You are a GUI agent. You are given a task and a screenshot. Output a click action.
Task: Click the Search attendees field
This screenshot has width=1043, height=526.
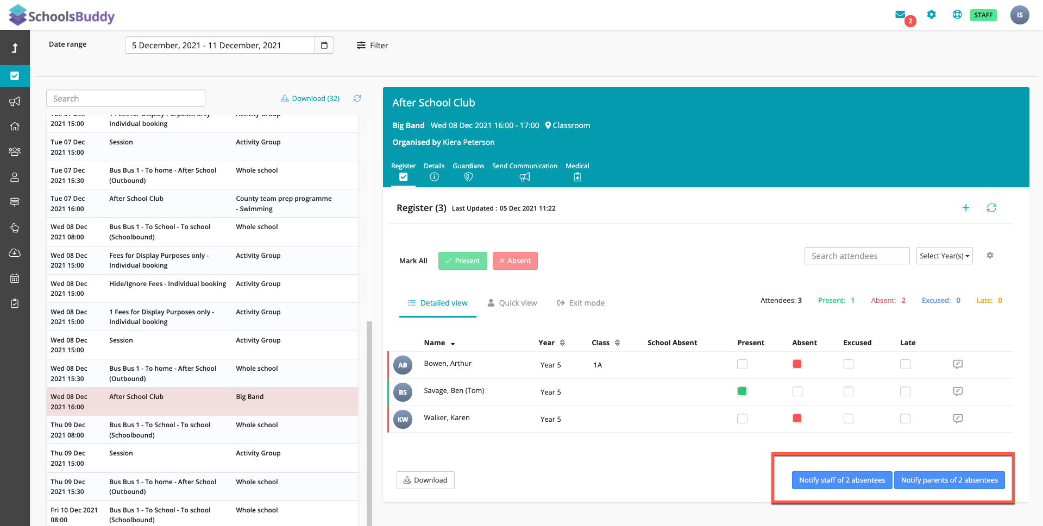coord(857,256)
